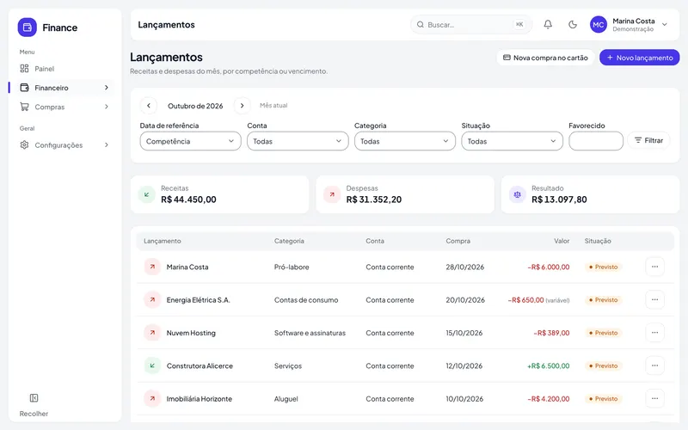Screen dimensions: 688x430
Task: Click the 20/10/2026 date cell
Action: point(465,299)
